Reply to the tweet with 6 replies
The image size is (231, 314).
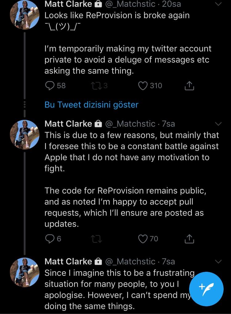[50, 239]
